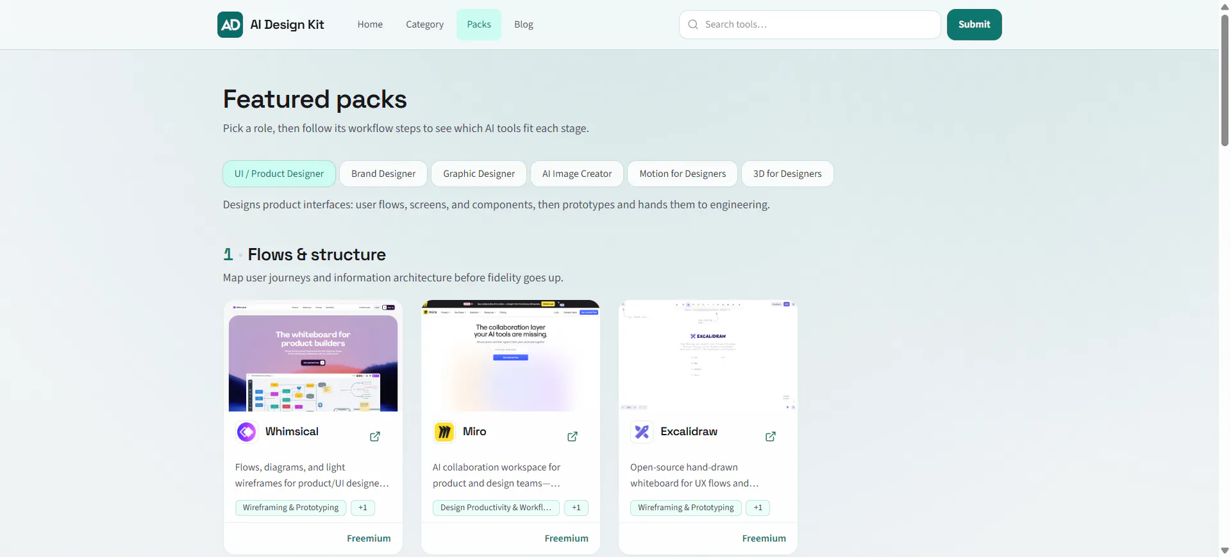Click Miro's Design Productivity tag
This screenshot has height=557, width=1231.
tap(496, 508)
